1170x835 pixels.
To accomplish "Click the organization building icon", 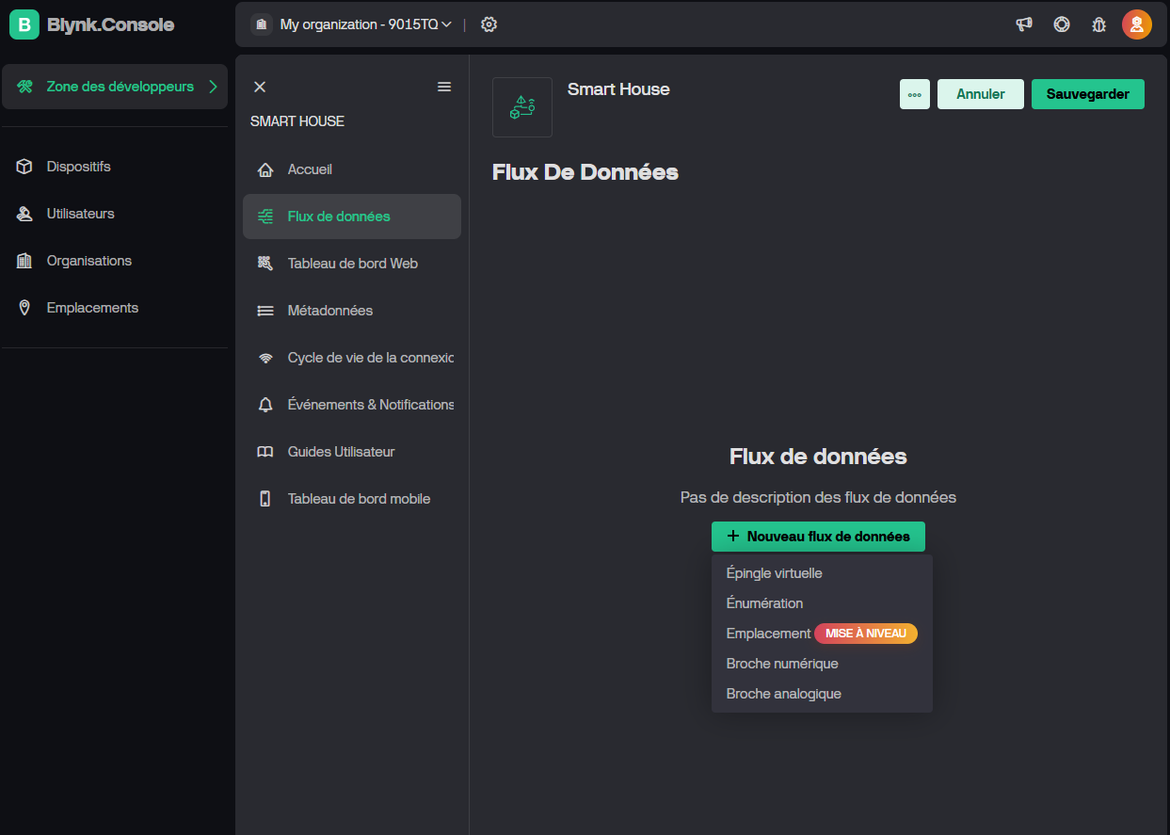I will (262, 24).
